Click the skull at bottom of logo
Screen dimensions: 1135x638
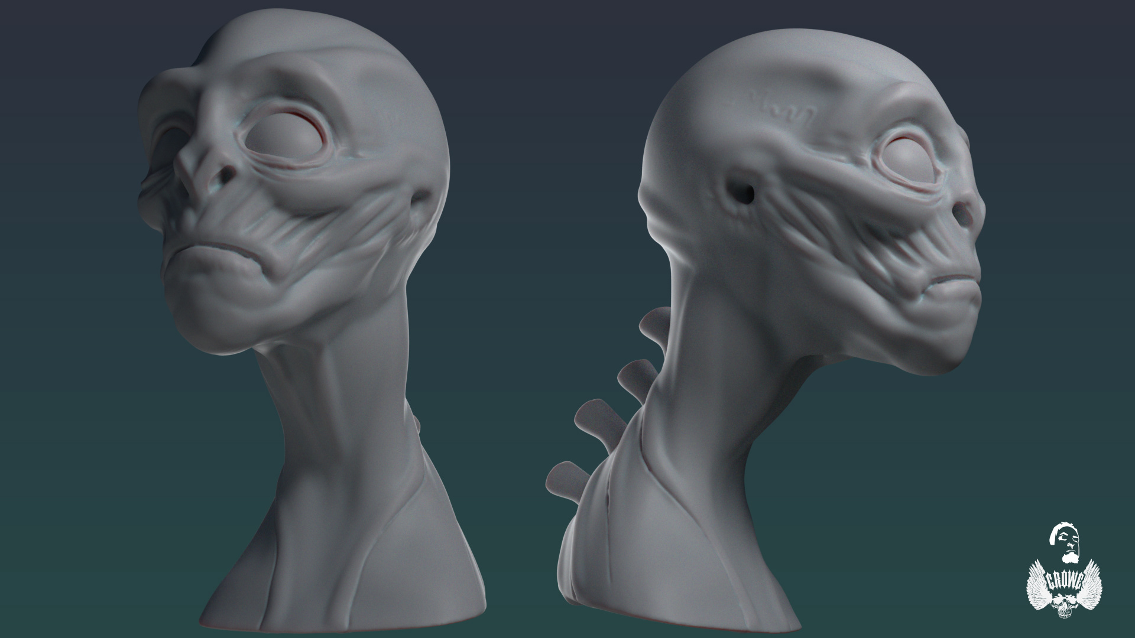tap(1065, 607)
